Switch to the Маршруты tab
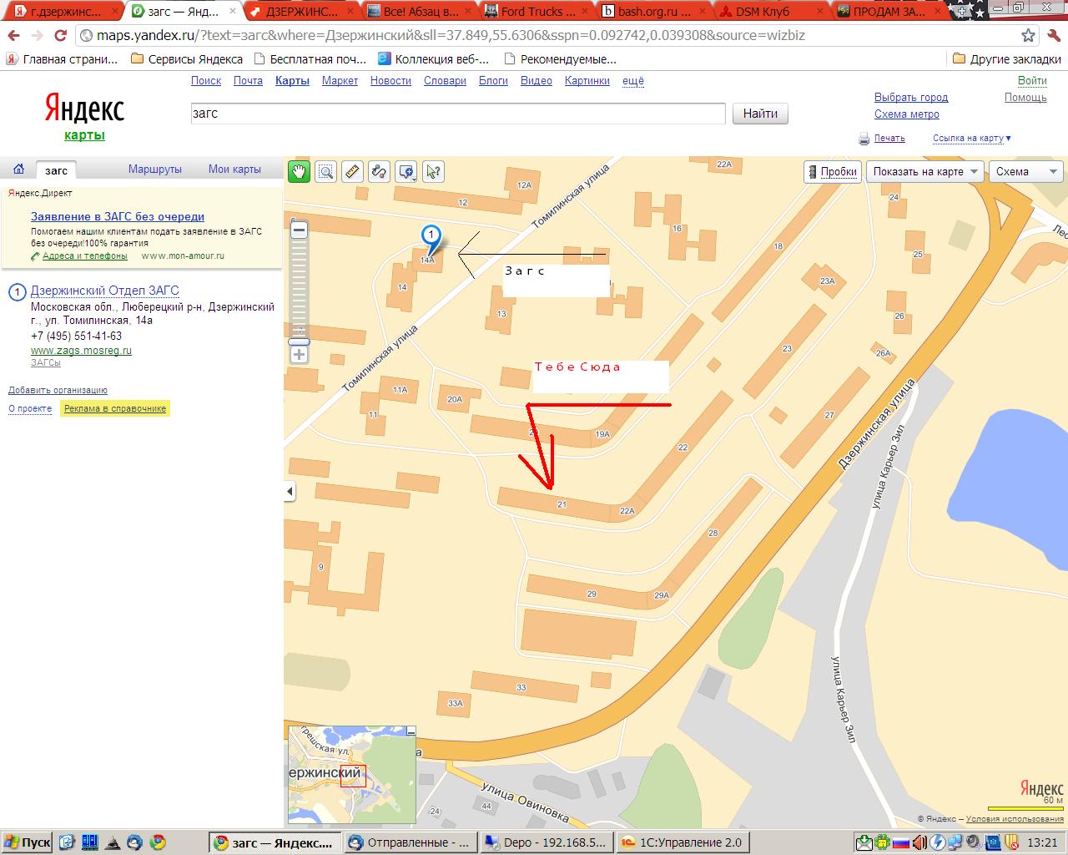1068x855 pixels. pos(154,169)
